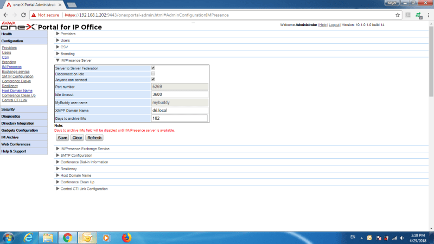The height and width of the screenshot is (244, 434).
Task: Open the Web Conferences menu
Action: 23,144
